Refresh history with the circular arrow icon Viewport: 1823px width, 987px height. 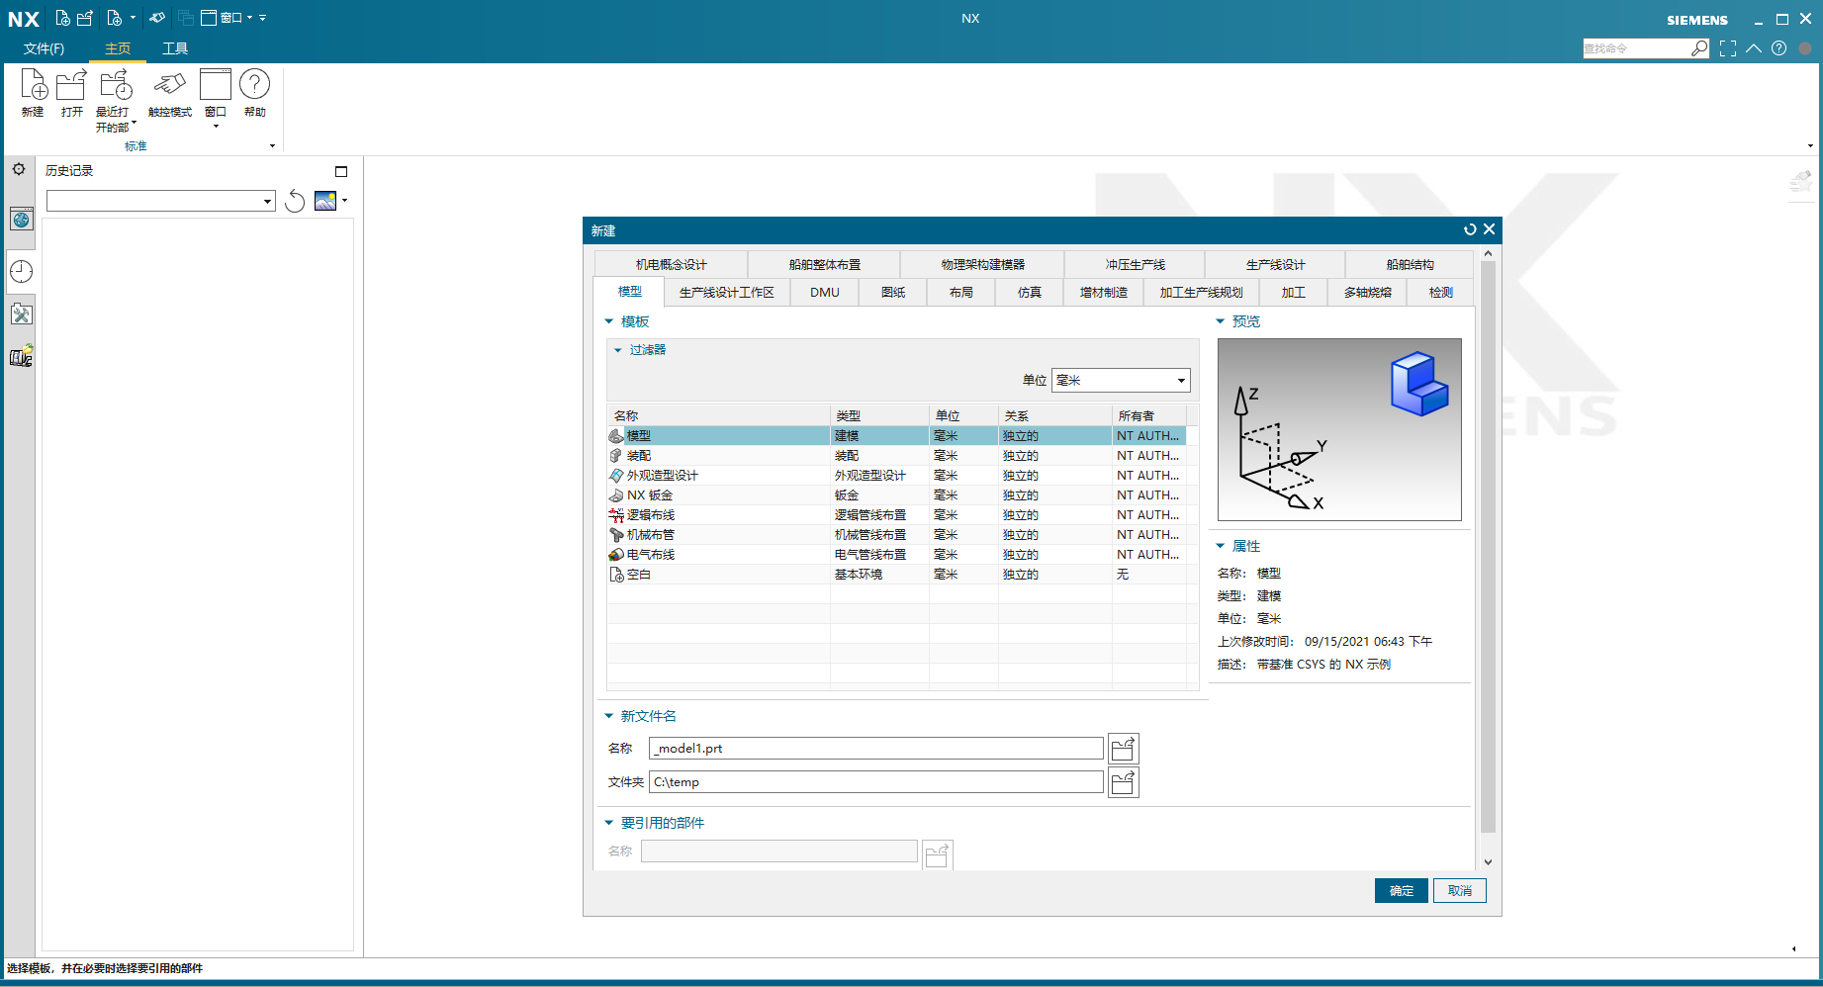click(295, 202)
